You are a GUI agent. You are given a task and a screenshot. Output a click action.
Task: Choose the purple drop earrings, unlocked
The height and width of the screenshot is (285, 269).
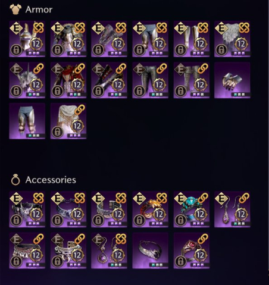click(x=232, y=209)
